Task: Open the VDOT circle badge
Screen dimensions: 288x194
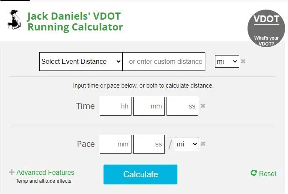Action: [266, 28]
